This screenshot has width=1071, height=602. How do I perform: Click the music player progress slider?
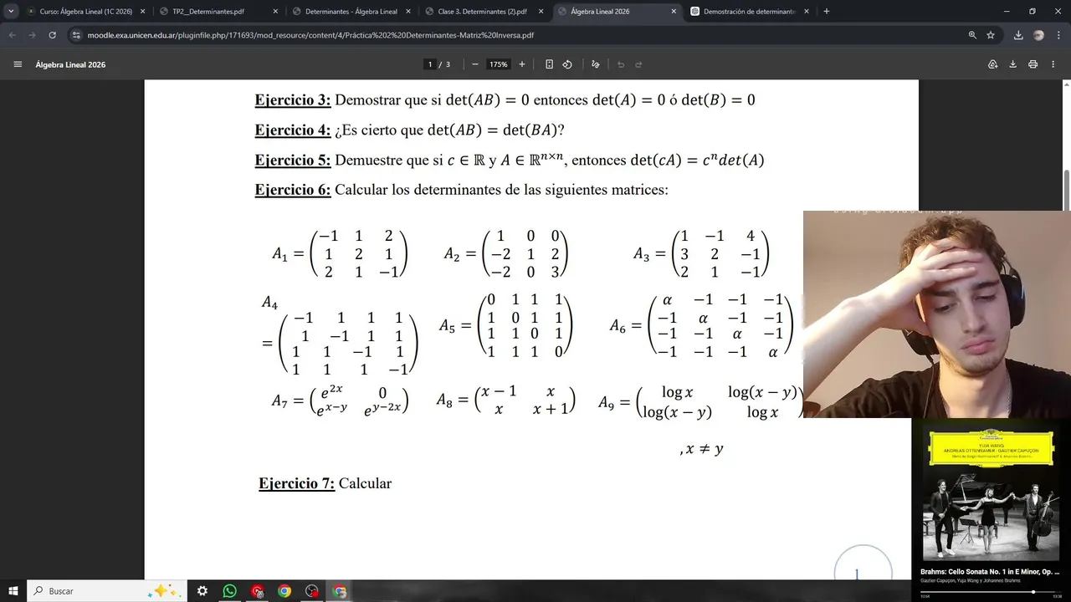pos(990,591)
